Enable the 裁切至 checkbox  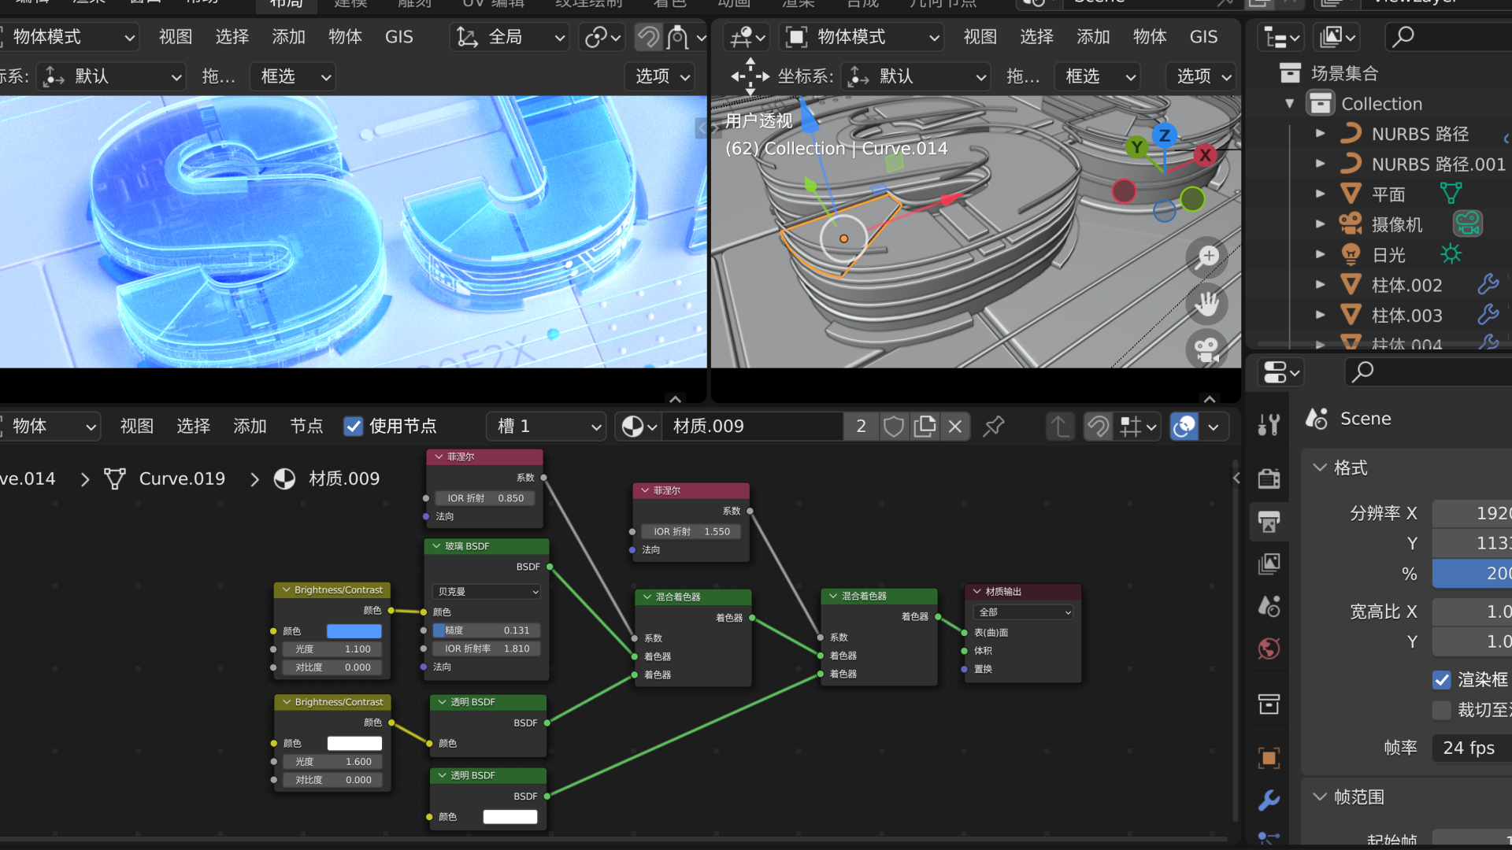pyautogui.click(x=1442, y=709)
